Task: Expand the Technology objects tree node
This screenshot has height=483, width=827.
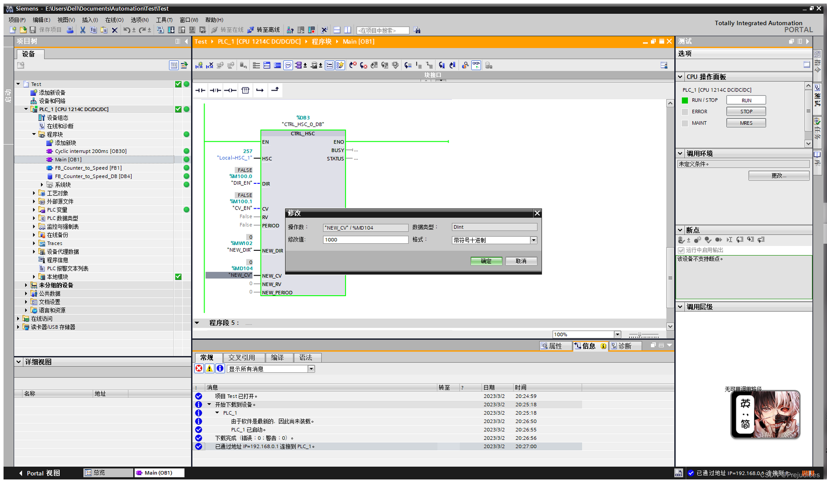Action: tap(34, 193)
